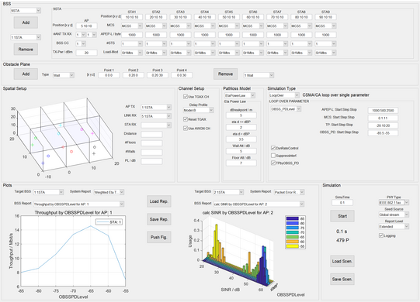Open the Delay Profile Model-B dropdown
The image size is (420, 302).
pos(198,110)
